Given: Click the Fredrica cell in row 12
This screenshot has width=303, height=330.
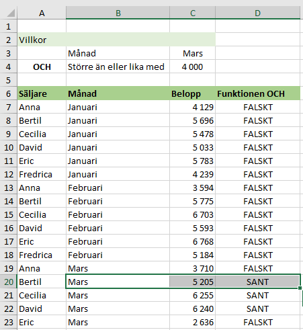Looking at the screenshot, I should (x=42, y=174).
